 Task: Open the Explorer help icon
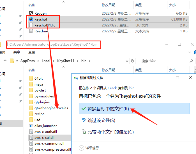[x=195, y=52]
